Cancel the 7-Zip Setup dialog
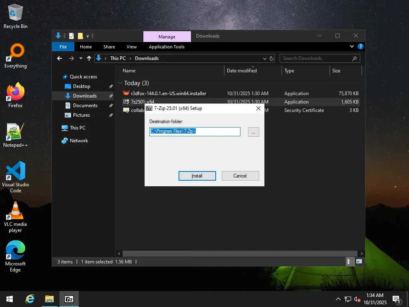Image resolution: width=409 pixels, height=307 pixels. point(240,176)
